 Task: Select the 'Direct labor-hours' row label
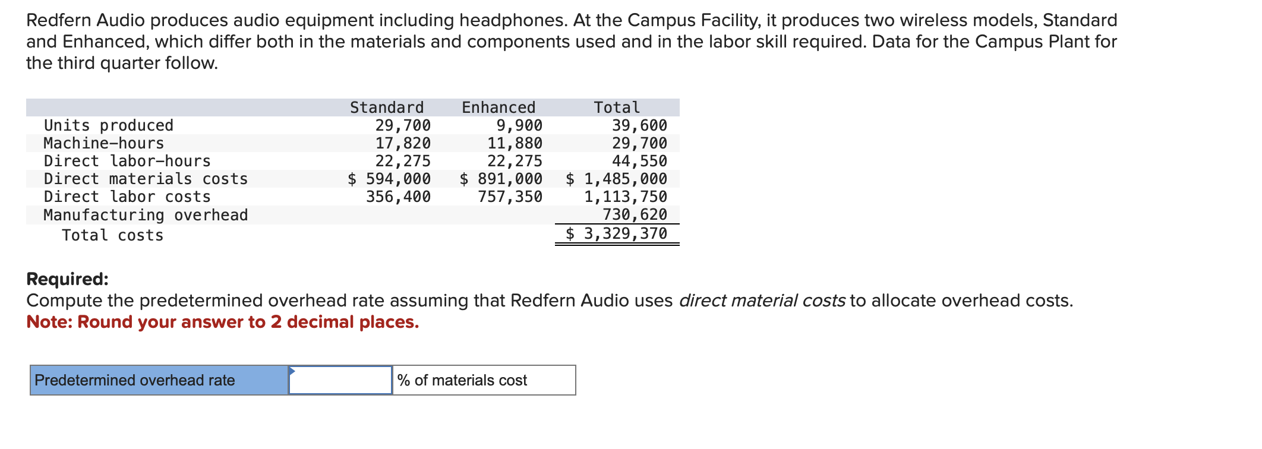coord(127,161)
